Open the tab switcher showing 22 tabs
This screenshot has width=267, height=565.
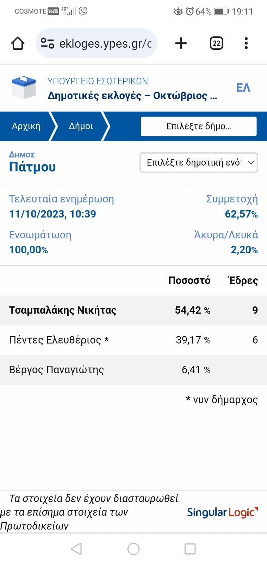click(216, 43)
